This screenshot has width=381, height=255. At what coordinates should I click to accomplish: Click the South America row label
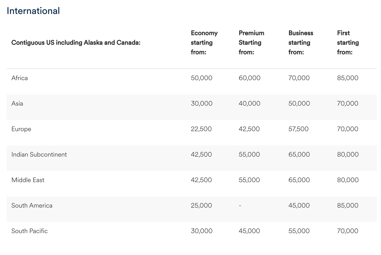pyautogui.click(x=32, y=206)
